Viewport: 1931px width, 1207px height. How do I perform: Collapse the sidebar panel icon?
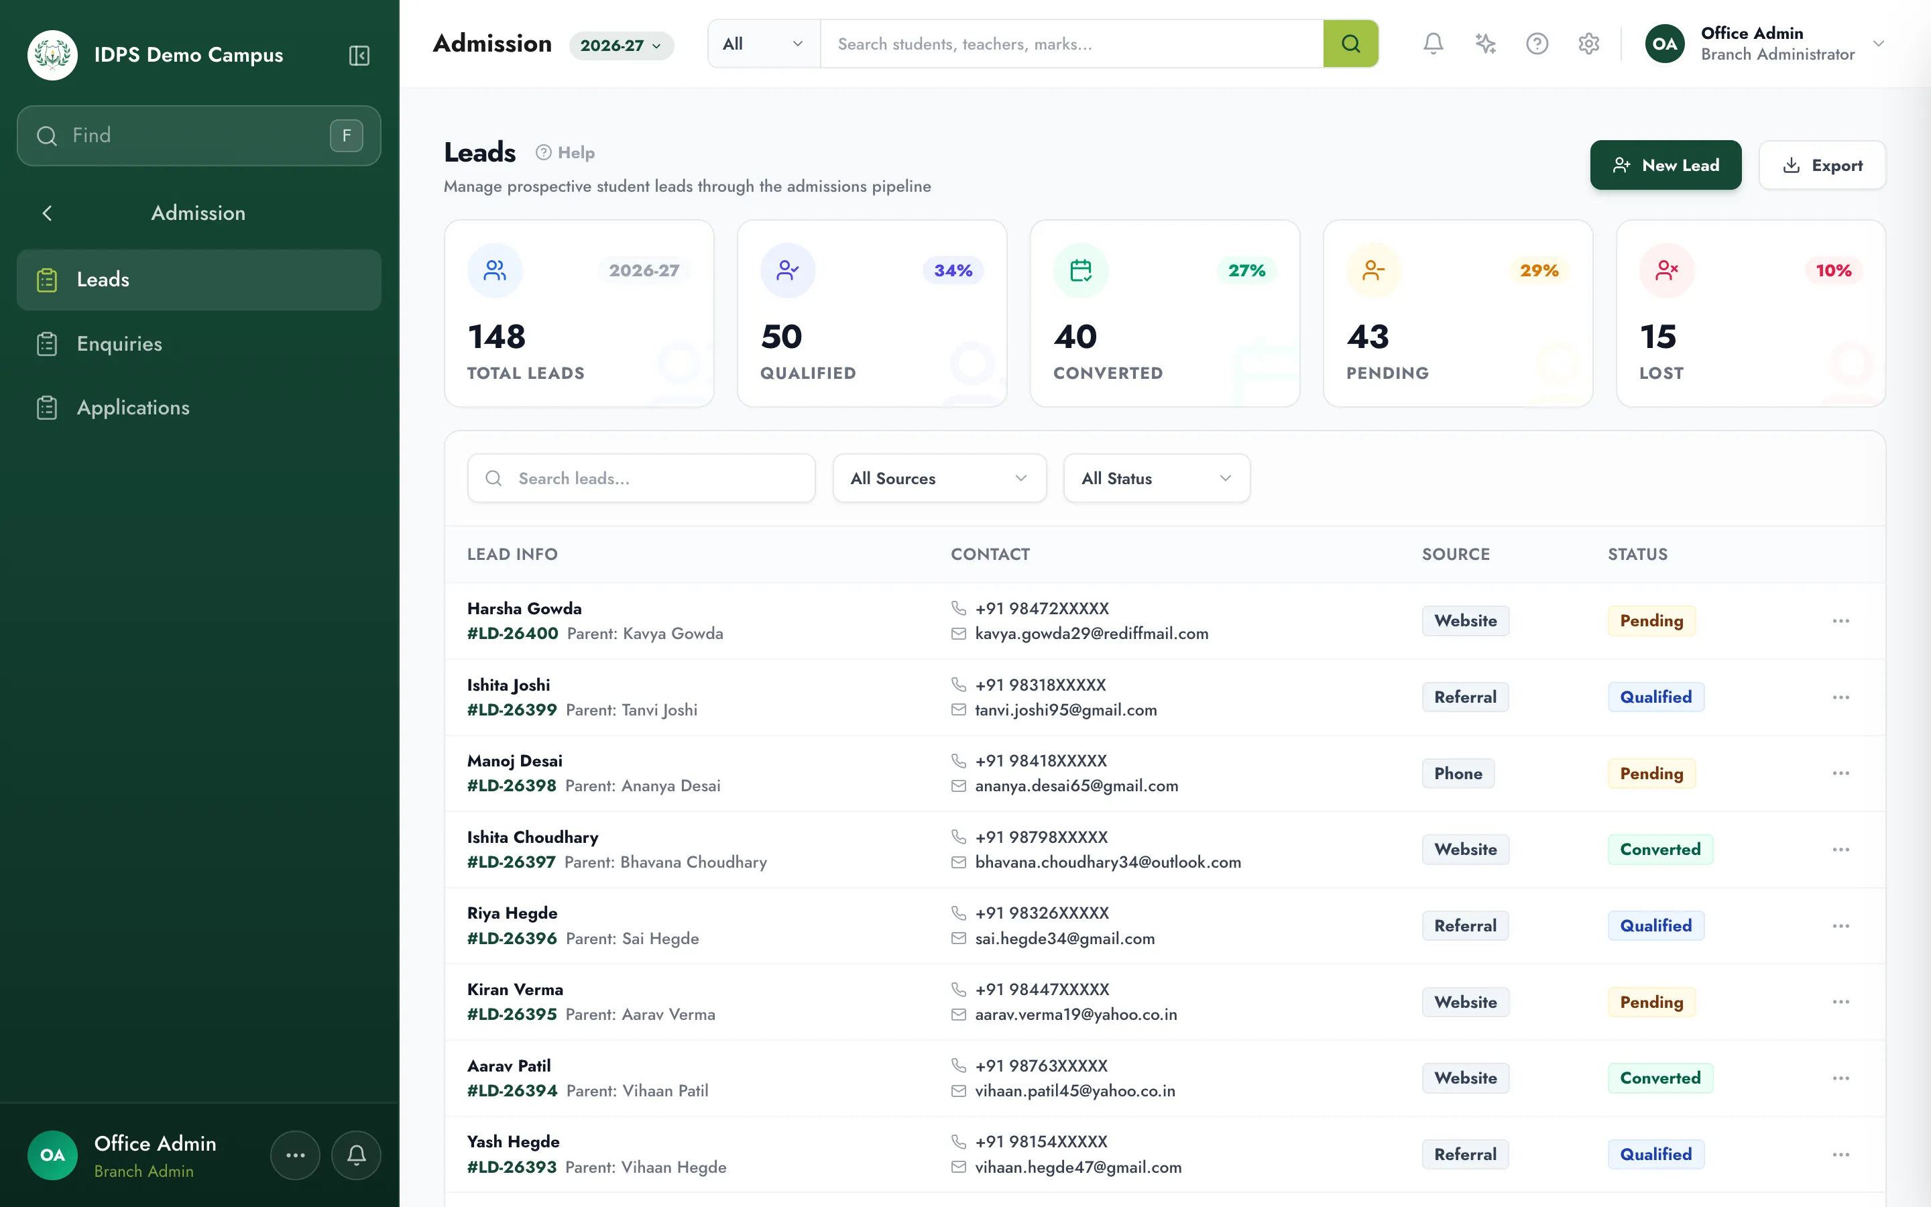(359, 55)
